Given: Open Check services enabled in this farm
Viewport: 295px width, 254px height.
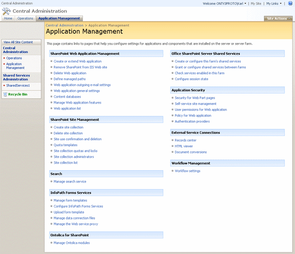Looking at the screenshot, I should click(x=199, y=73).
